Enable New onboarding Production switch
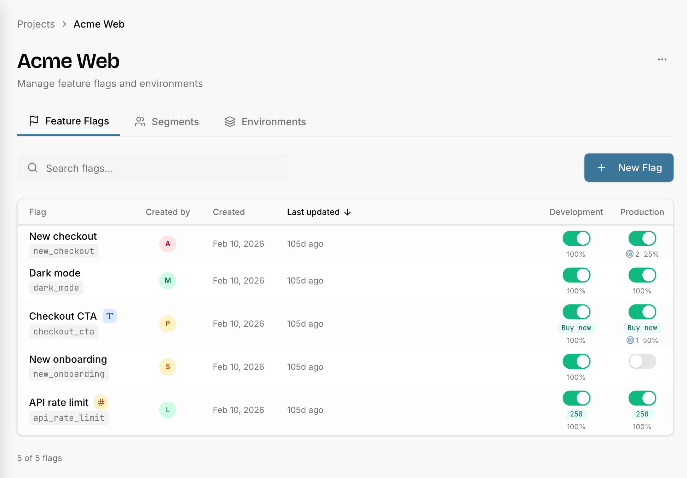Image resolution: width=687 pixels, height=478 pixels. pyautogui.click(x=642, y=361)
